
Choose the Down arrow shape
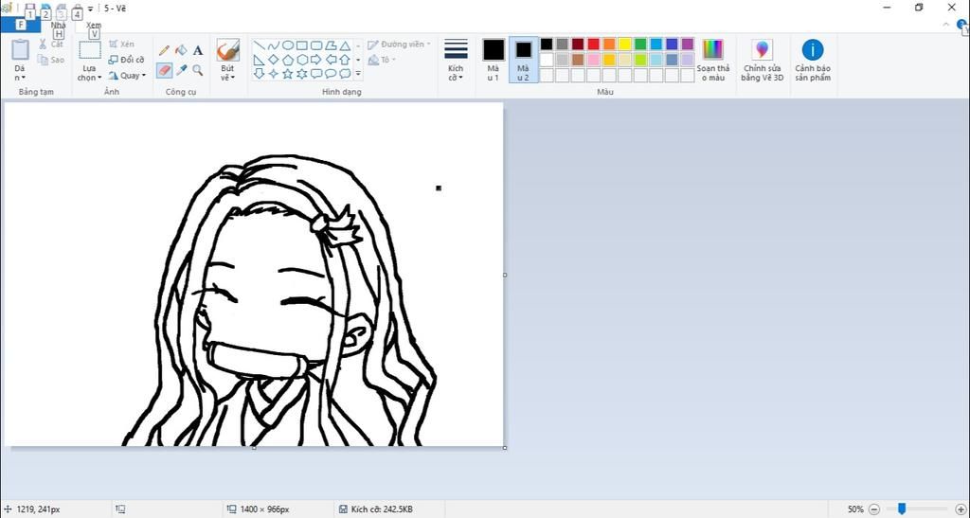tap(260, 74)
